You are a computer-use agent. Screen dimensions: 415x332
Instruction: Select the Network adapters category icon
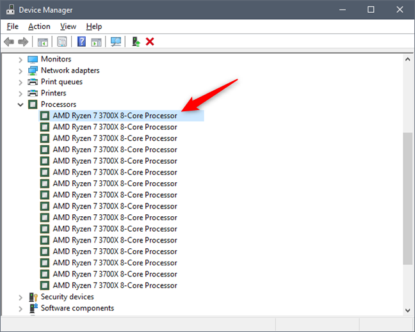tap(33, 70)
